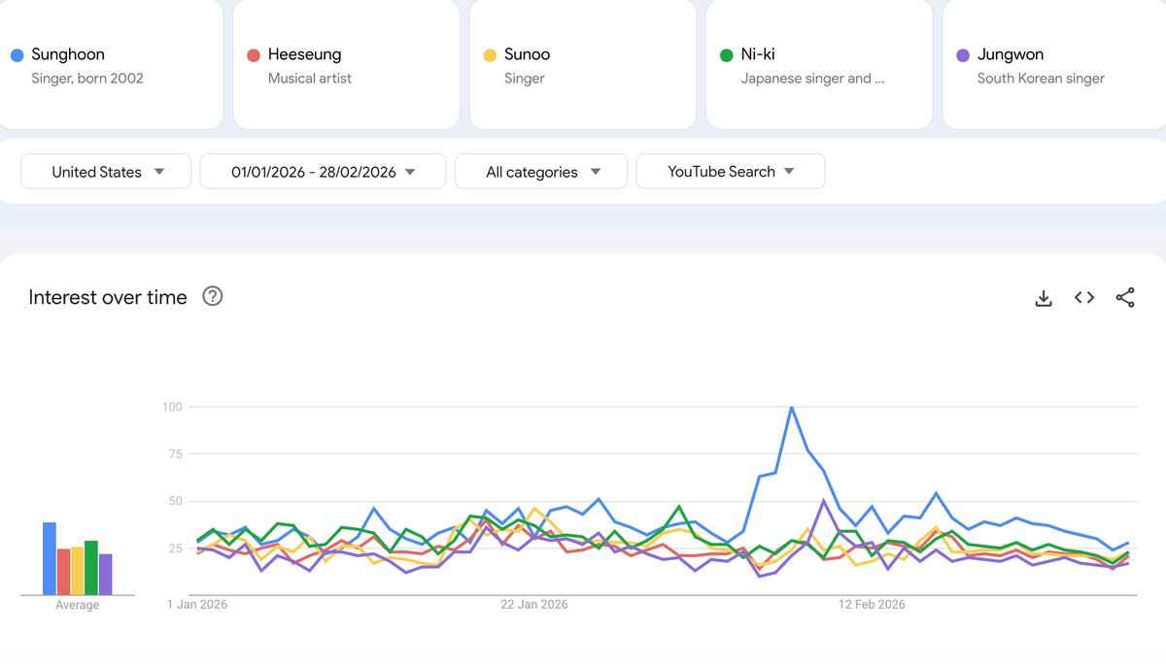Screen dimensions: 1166x664
Task: Select the Sunoo search term card
Action: [583, 65]
